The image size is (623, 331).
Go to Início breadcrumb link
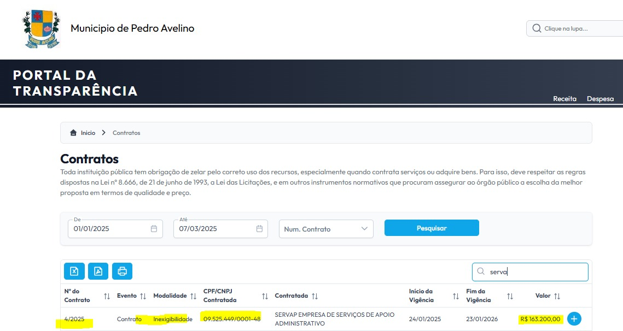tap(88, 133)
